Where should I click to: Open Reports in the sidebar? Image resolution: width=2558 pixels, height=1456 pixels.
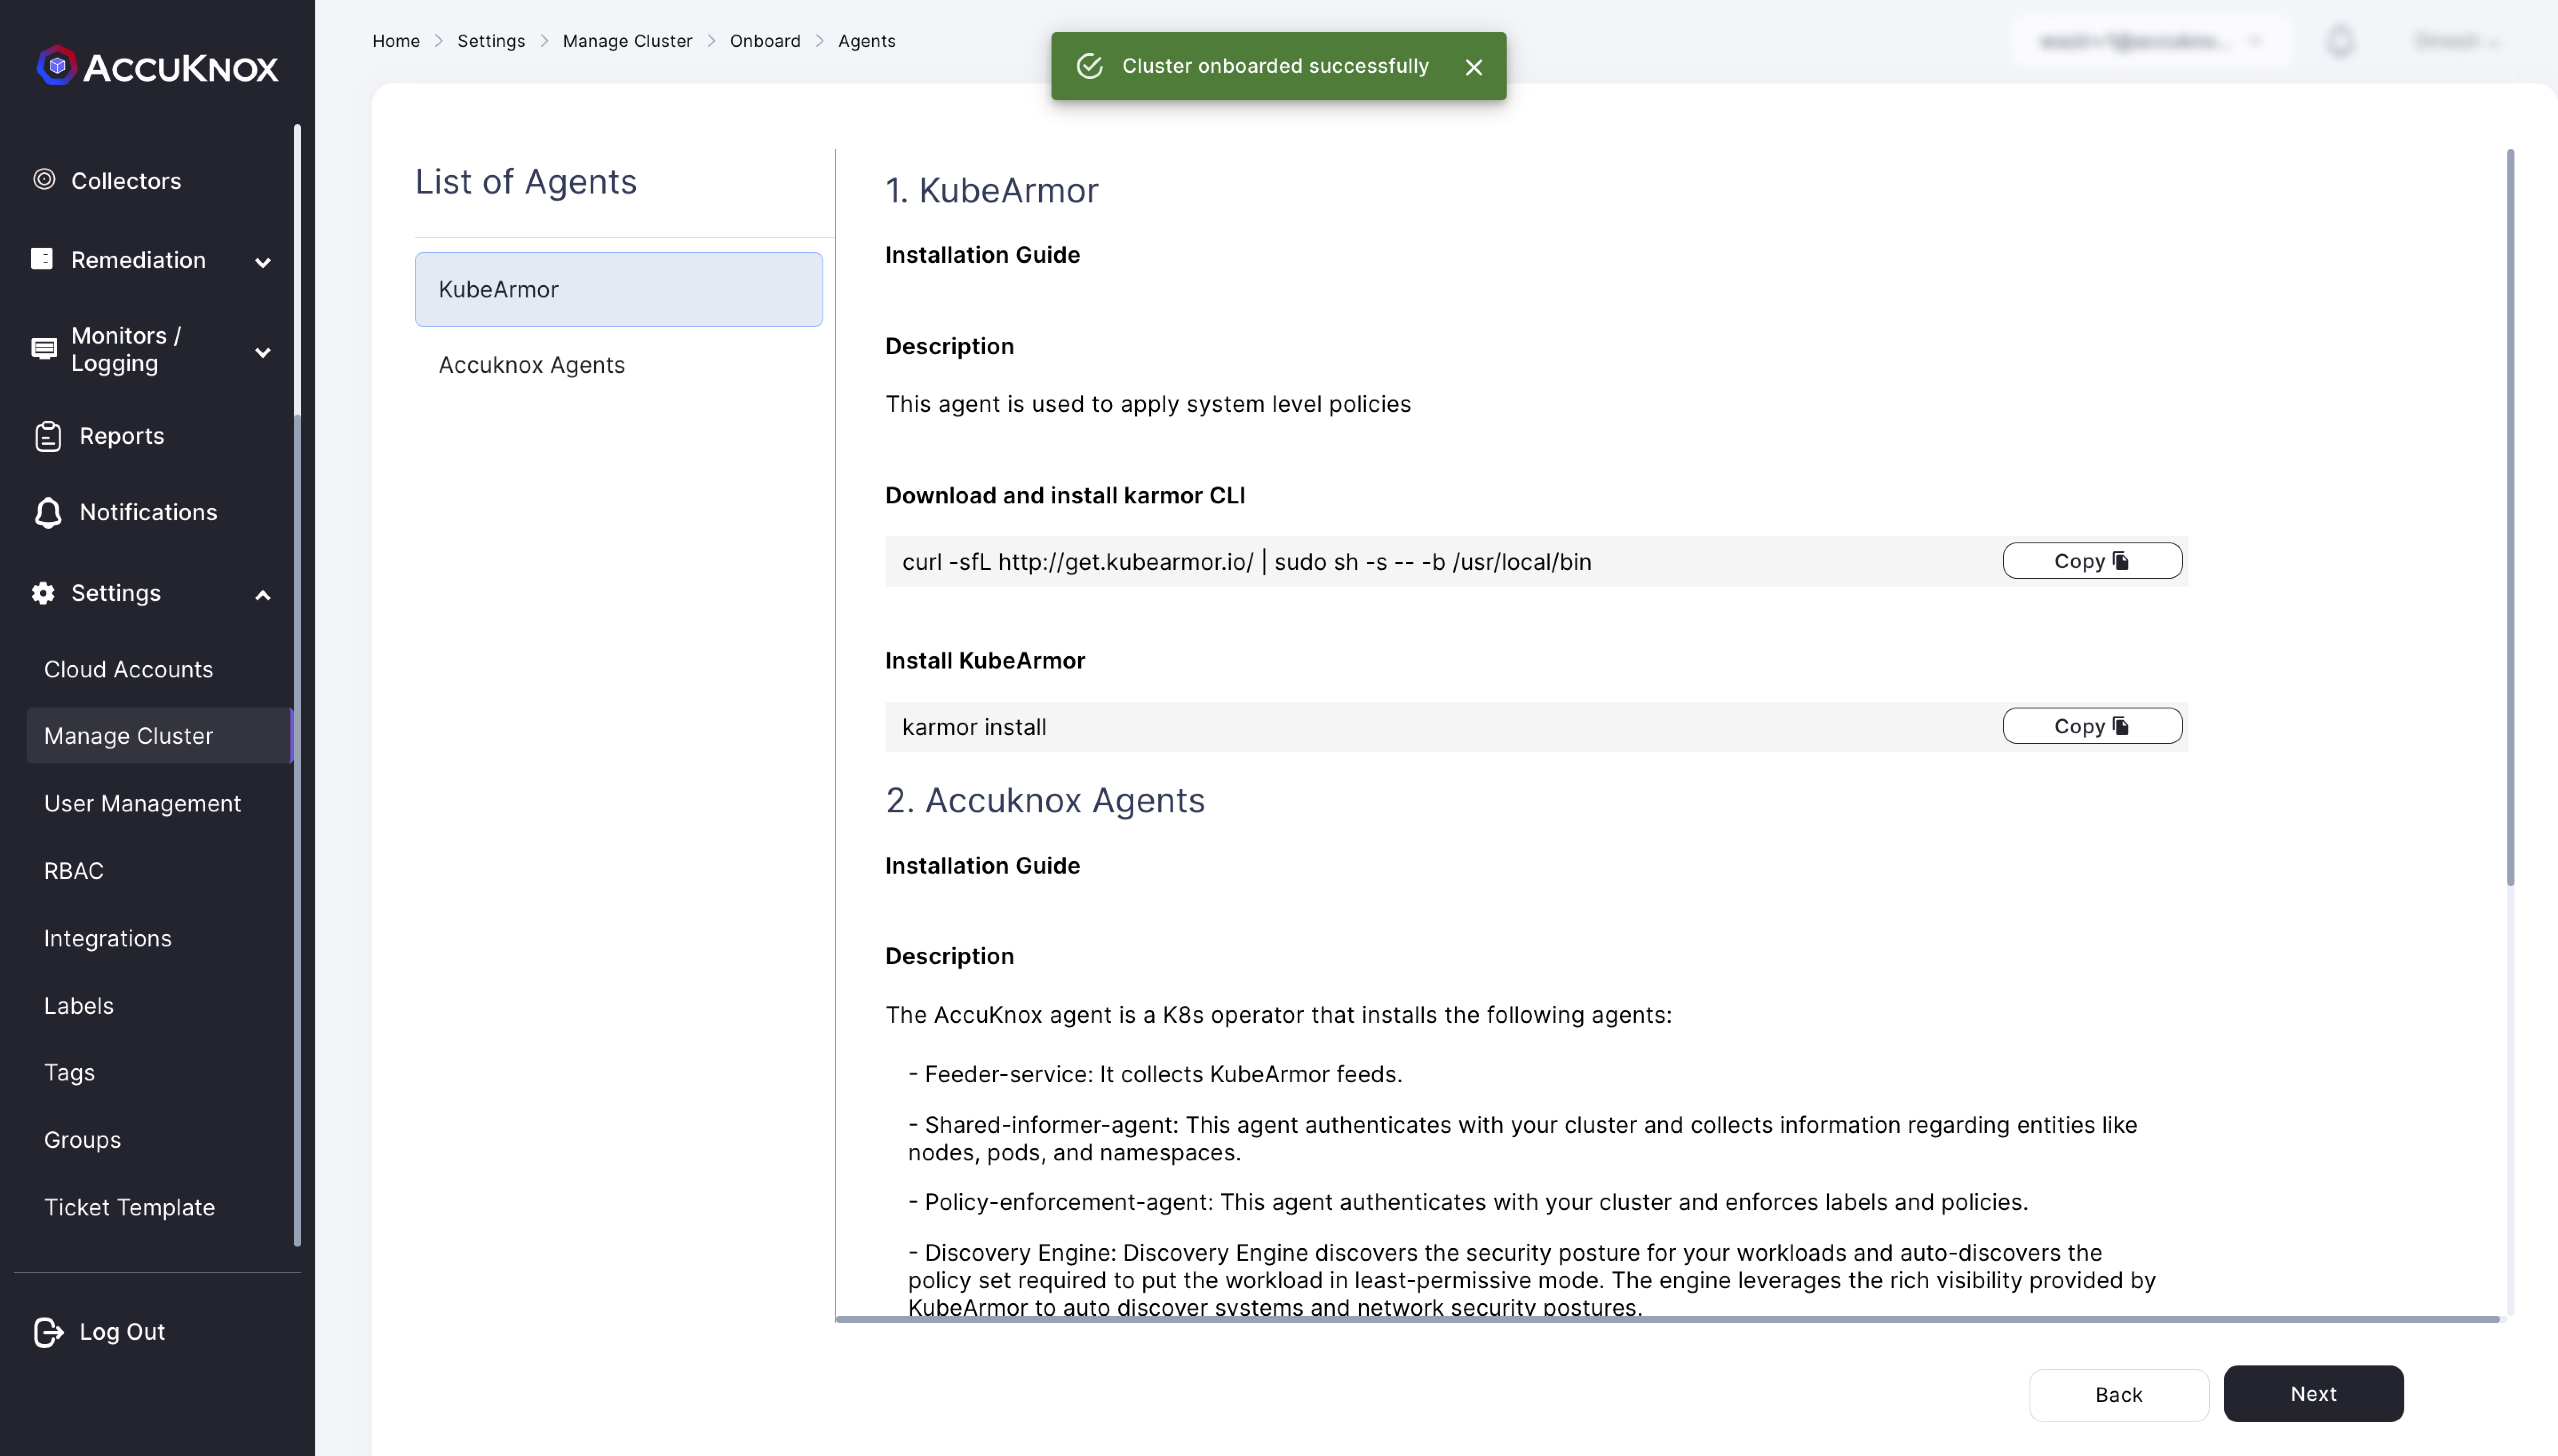122,436
